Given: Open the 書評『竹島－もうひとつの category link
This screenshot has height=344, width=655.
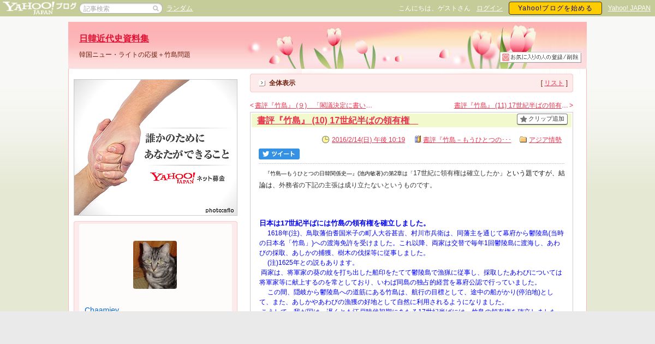Looking at the screenshot, I should 467,140.
